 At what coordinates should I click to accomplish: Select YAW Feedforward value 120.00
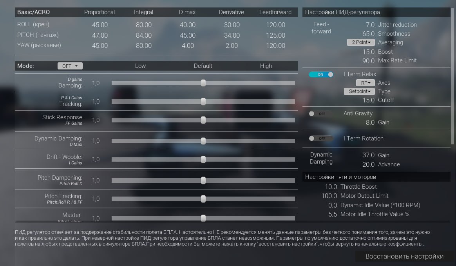275,46
